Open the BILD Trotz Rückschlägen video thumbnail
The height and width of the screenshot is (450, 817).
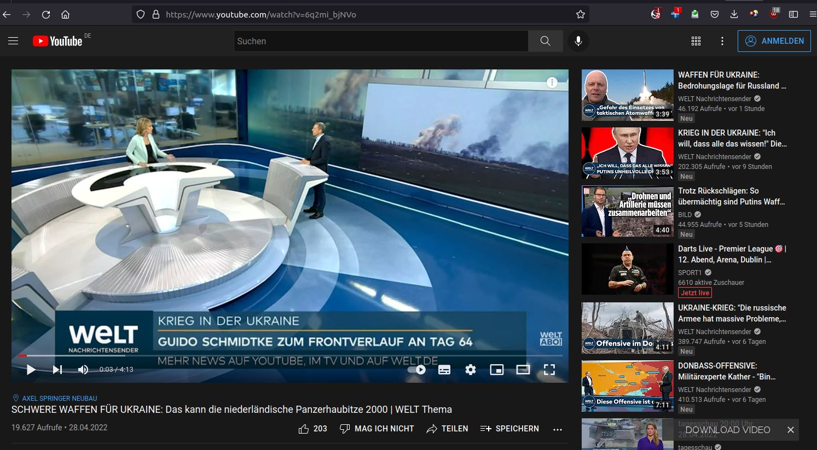[628, 211]
